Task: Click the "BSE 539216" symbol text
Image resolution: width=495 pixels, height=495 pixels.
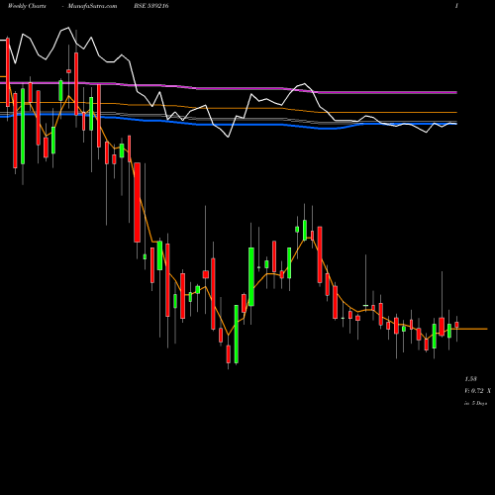Action: point(151,6)
